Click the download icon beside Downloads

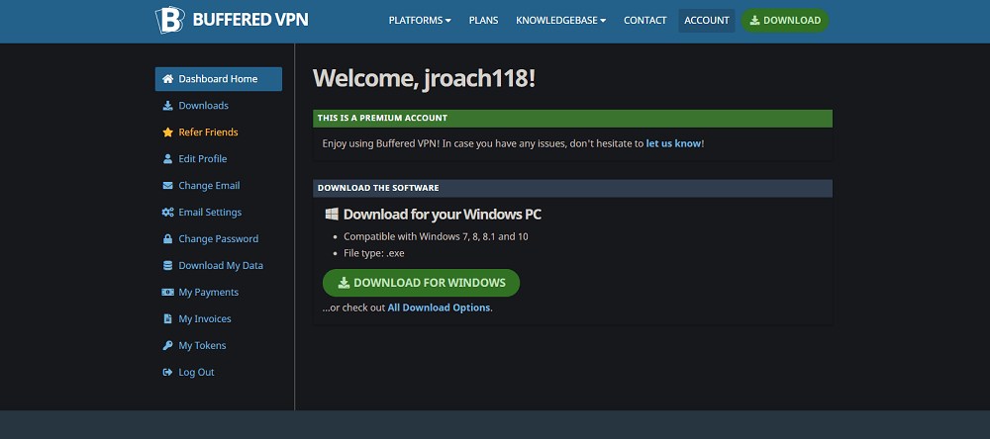[168, 106]
